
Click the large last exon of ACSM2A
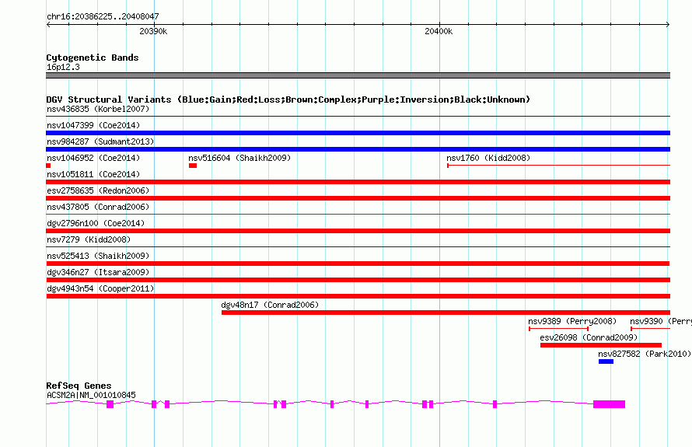[x=609, y=404]
